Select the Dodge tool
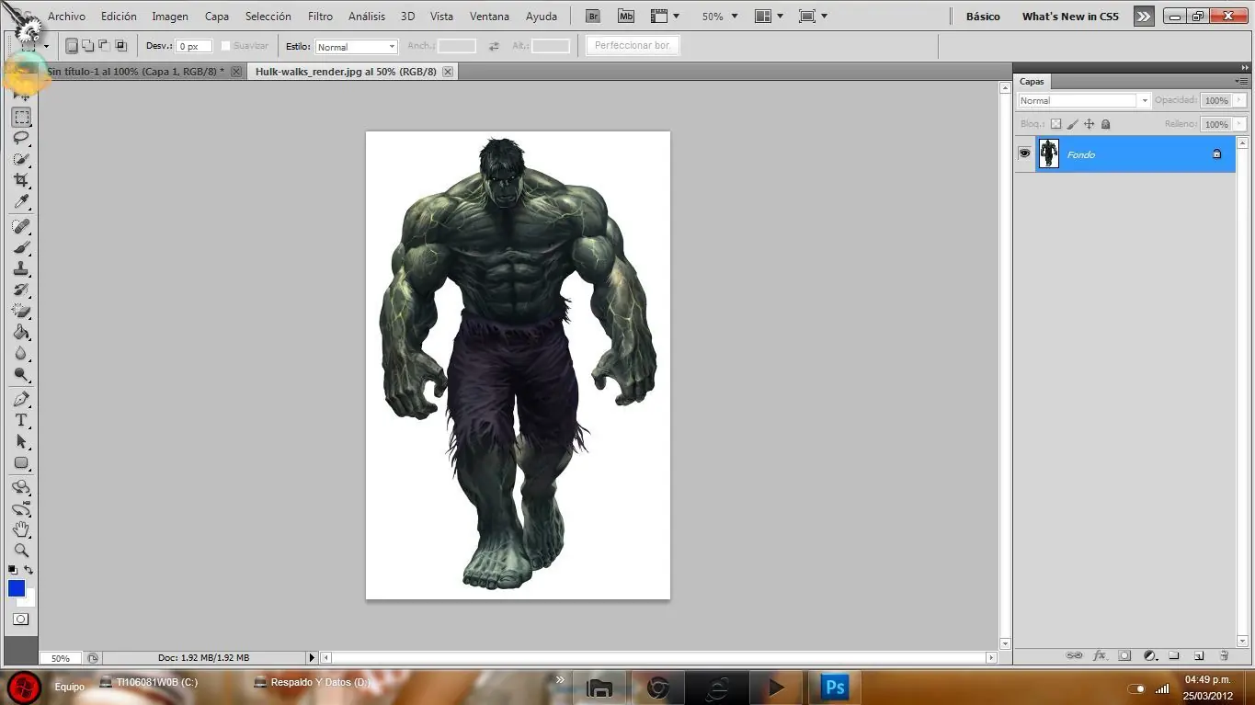This screenshot has width=1255, height=705. pos(21,374)
